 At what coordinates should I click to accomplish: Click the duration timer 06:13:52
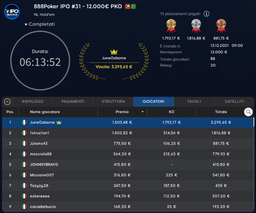point(40,62)
